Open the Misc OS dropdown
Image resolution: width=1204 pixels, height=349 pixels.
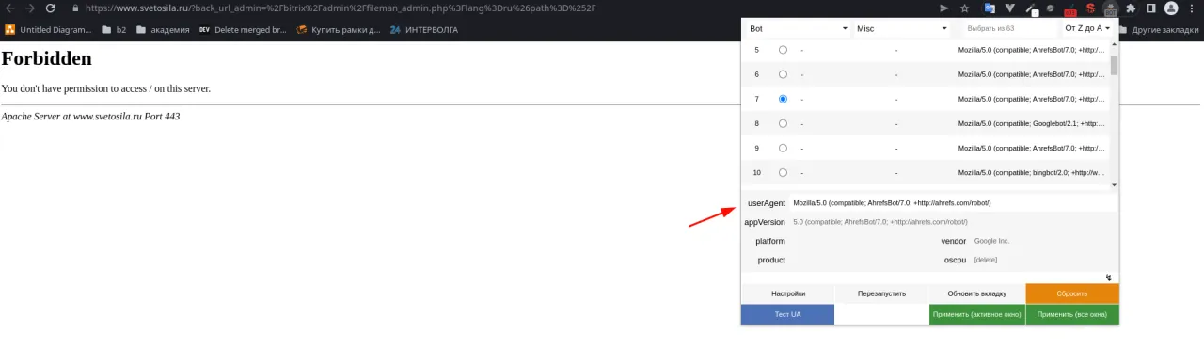coord(901,28)
